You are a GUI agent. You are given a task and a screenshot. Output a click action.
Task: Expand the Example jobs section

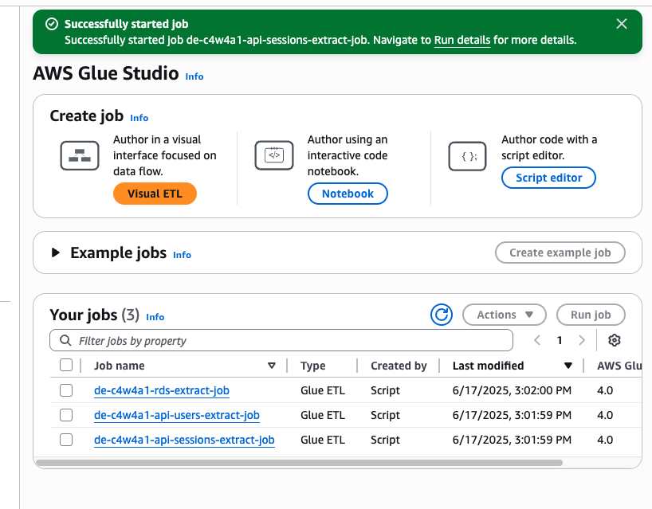point(56,253)
